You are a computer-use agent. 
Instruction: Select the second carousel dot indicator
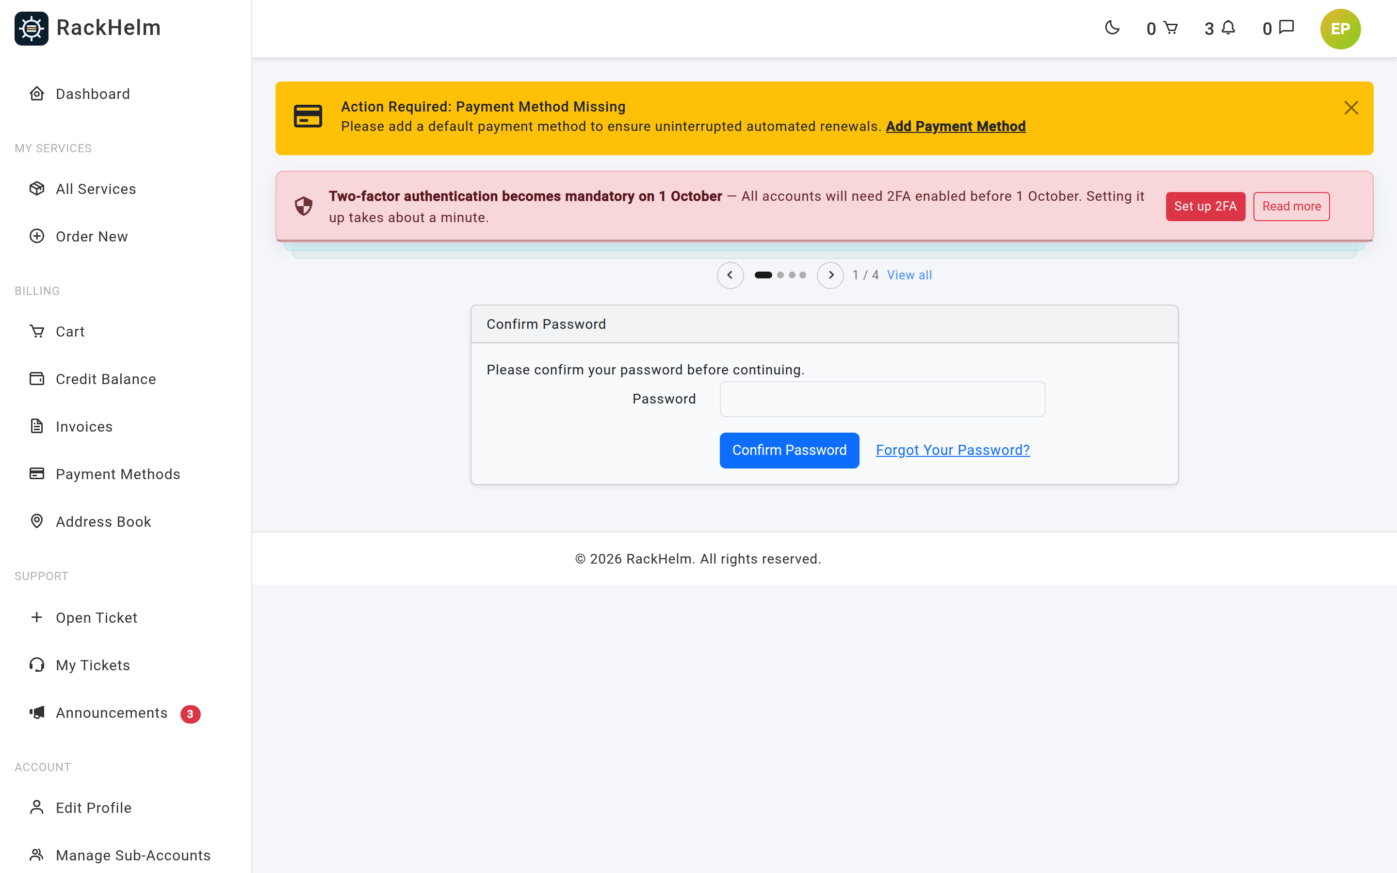point(780,275)
